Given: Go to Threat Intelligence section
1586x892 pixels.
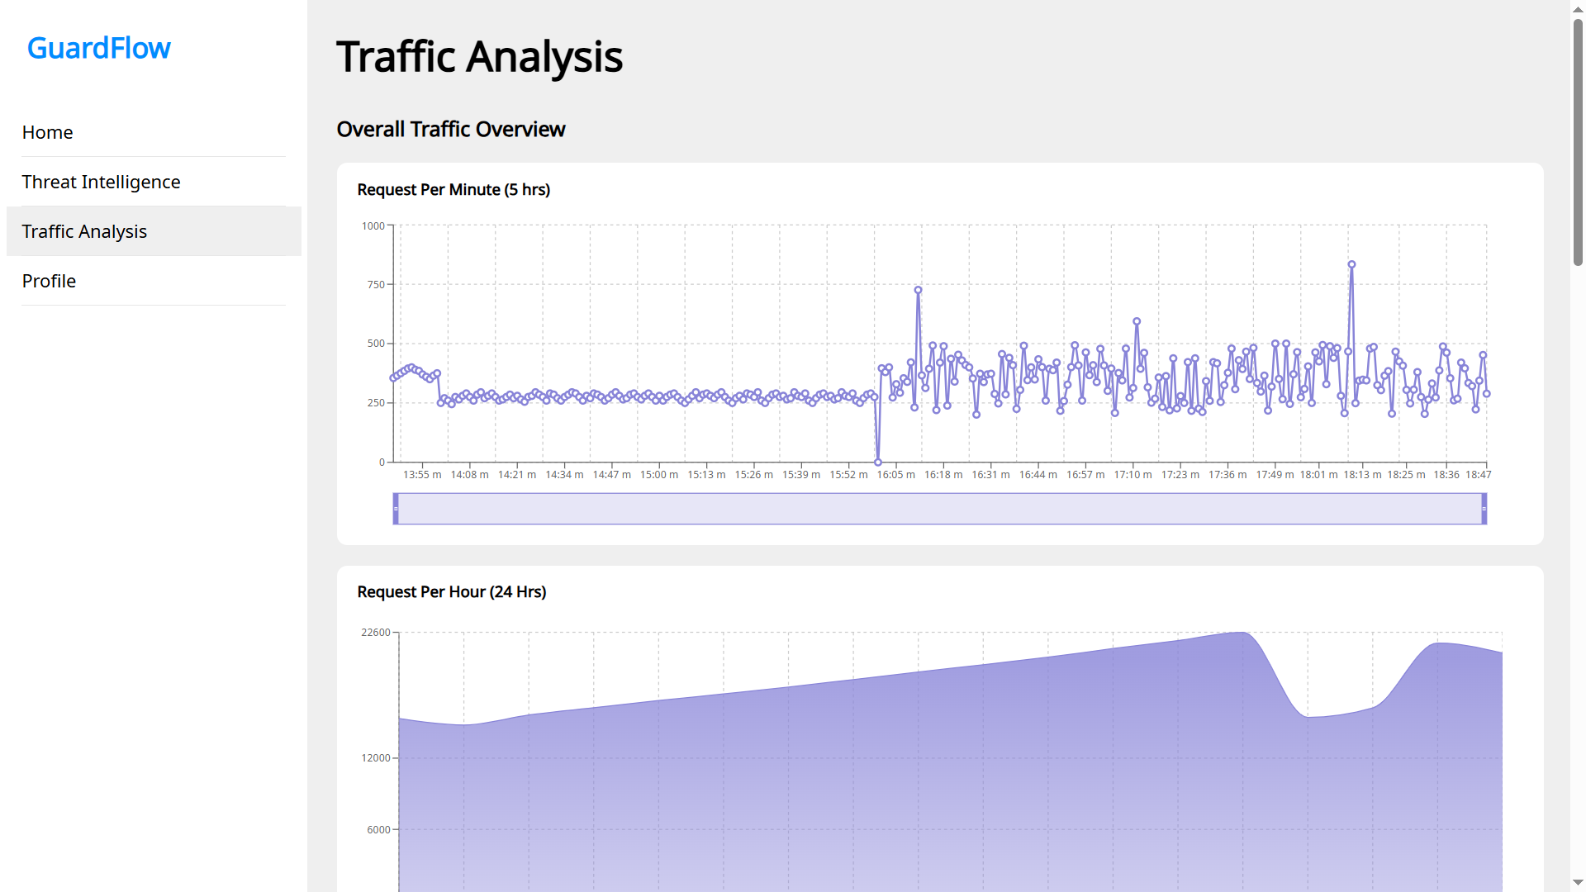Looking at the screenshot, I should tap(101, 182).
